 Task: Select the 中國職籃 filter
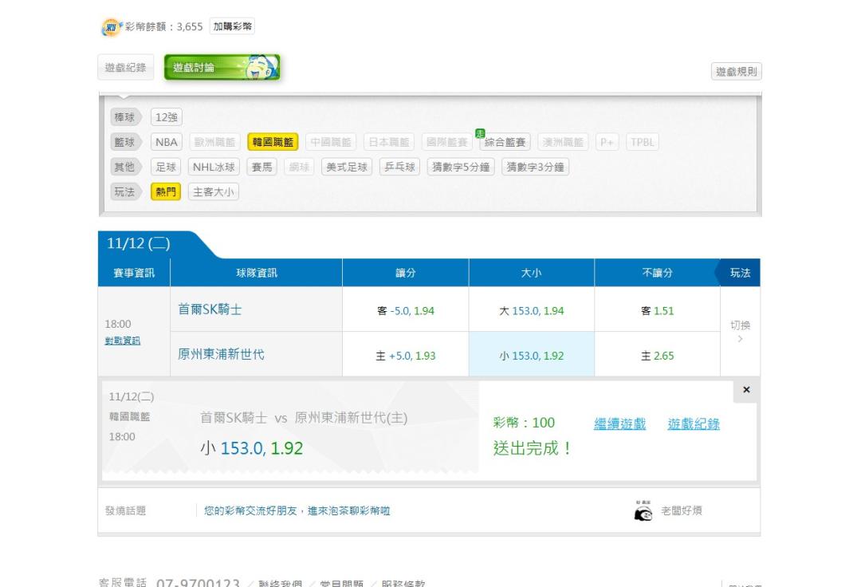331,142
